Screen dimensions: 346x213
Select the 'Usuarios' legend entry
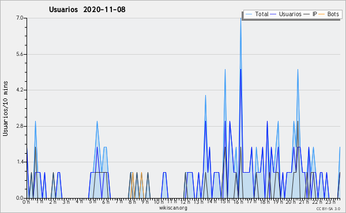(286, 14)
